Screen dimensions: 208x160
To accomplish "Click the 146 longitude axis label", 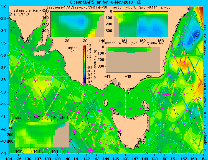I will tap(125, 158).
